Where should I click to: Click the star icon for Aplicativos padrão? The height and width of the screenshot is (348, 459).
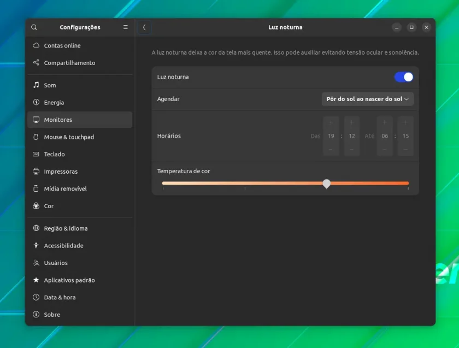coord(36,280)
